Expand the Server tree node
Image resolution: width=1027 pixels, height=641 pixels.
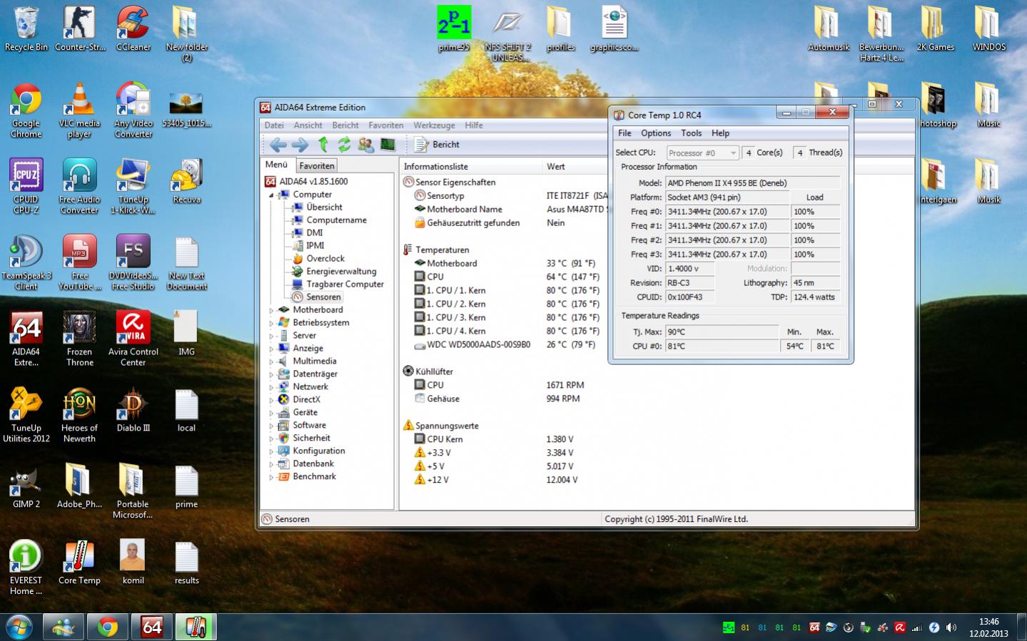pyautogui.click(x=271, y=336)
